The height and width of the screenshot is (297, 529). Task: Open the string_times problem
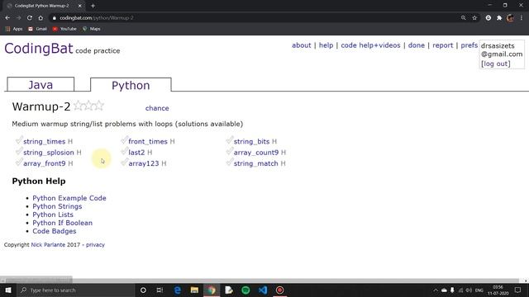(44, 141)
